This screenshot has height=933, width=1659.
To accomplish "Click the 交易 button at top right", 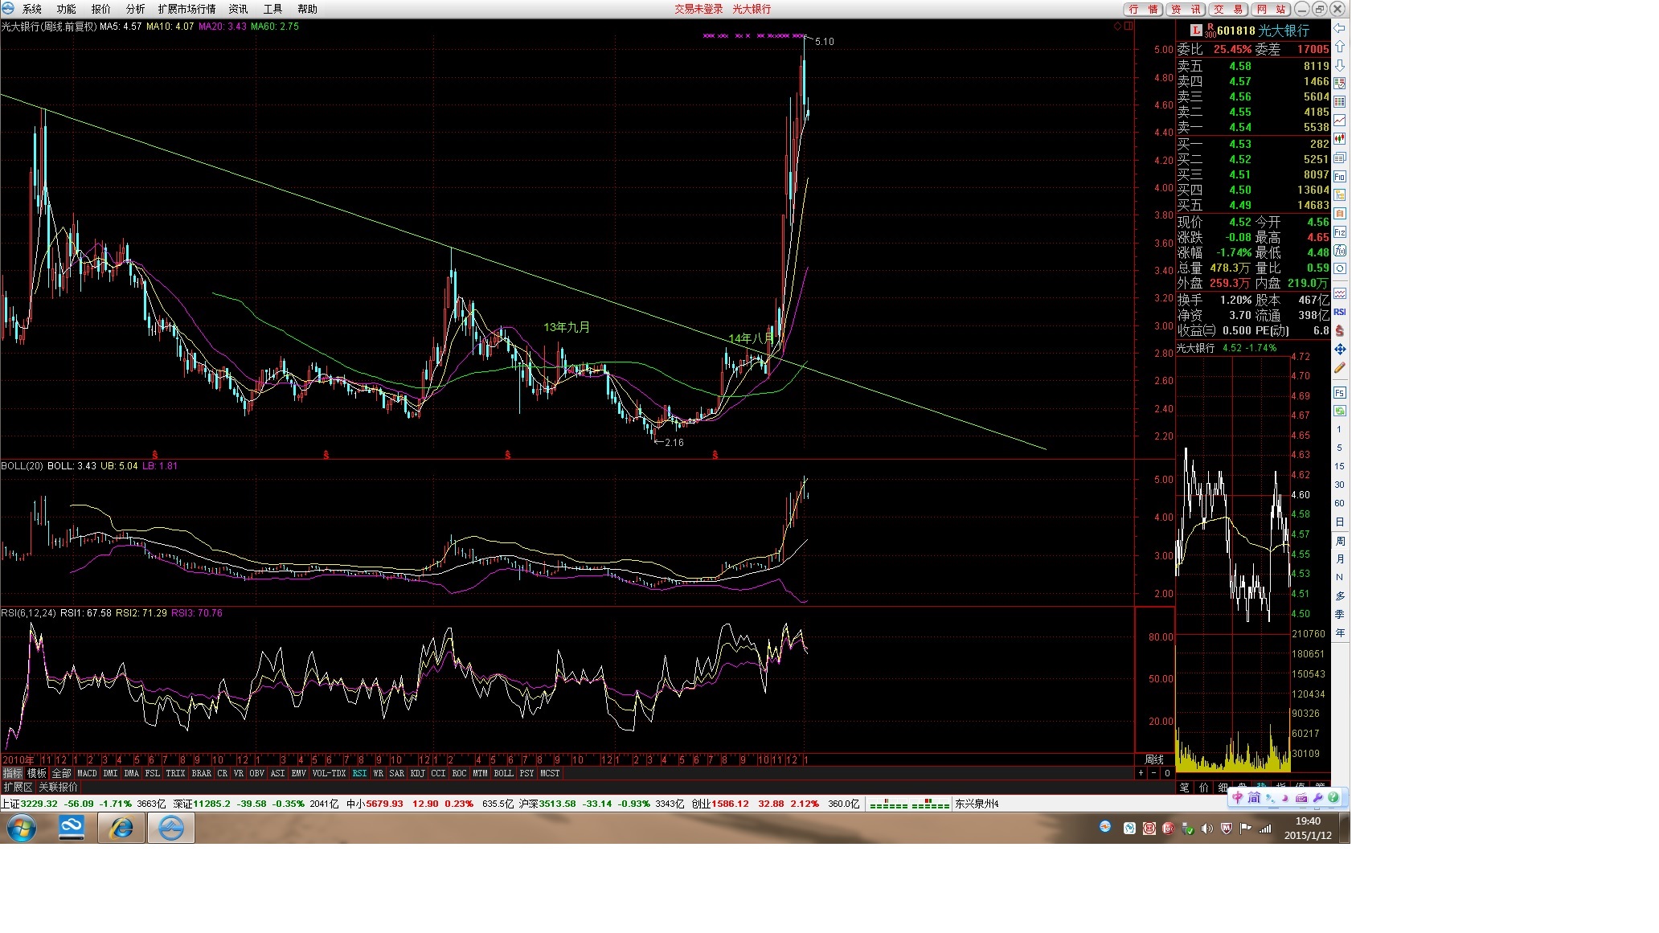I will click(x=1229, y=9).
